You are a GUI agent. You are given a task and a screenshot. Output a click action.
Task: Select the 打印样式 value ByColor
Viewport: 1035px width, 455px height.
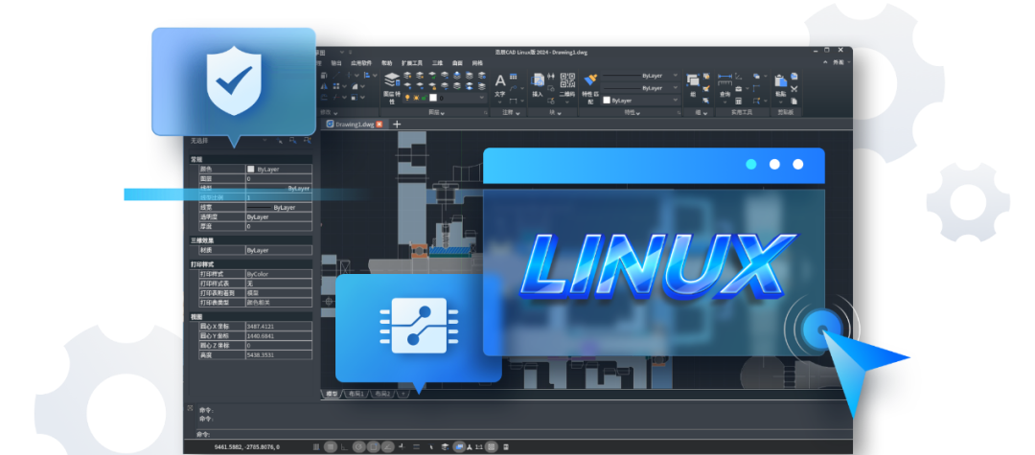click(x=279, y=274)
